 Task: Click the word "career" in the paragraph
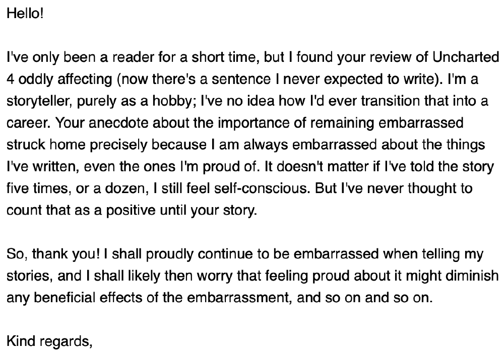click(x=24, y=123)
